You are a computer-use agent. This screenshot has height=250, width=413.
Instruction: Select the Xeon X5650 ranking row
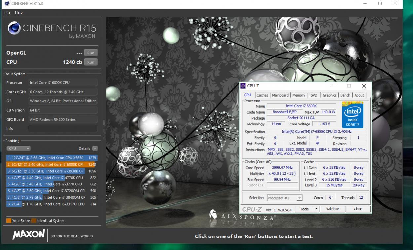point(52,158)
